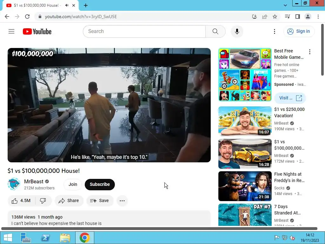Image resolution: width=325 pixels, height=244 pixels.
Task: Bookmark this tab with star icon
Action: coord(275,17)
